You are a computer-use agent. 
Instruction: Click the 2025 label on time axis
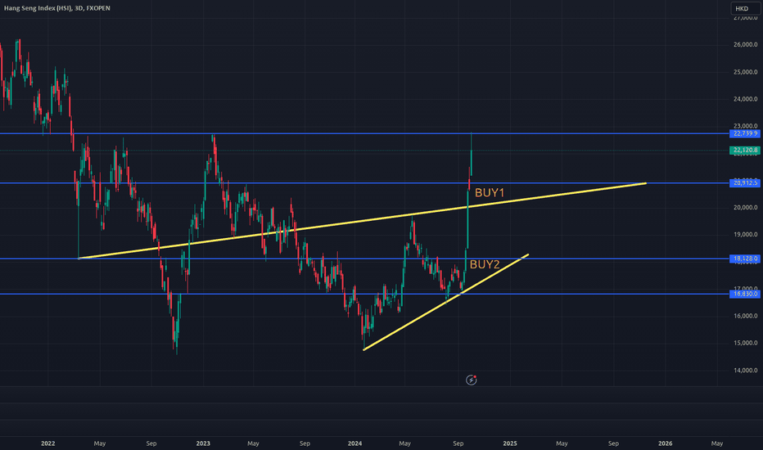[x=510, y=443]
